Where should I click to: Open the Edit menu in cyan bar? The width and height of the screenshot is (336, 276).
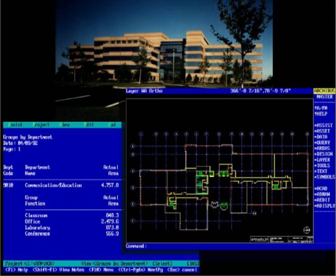pos(89,125)
